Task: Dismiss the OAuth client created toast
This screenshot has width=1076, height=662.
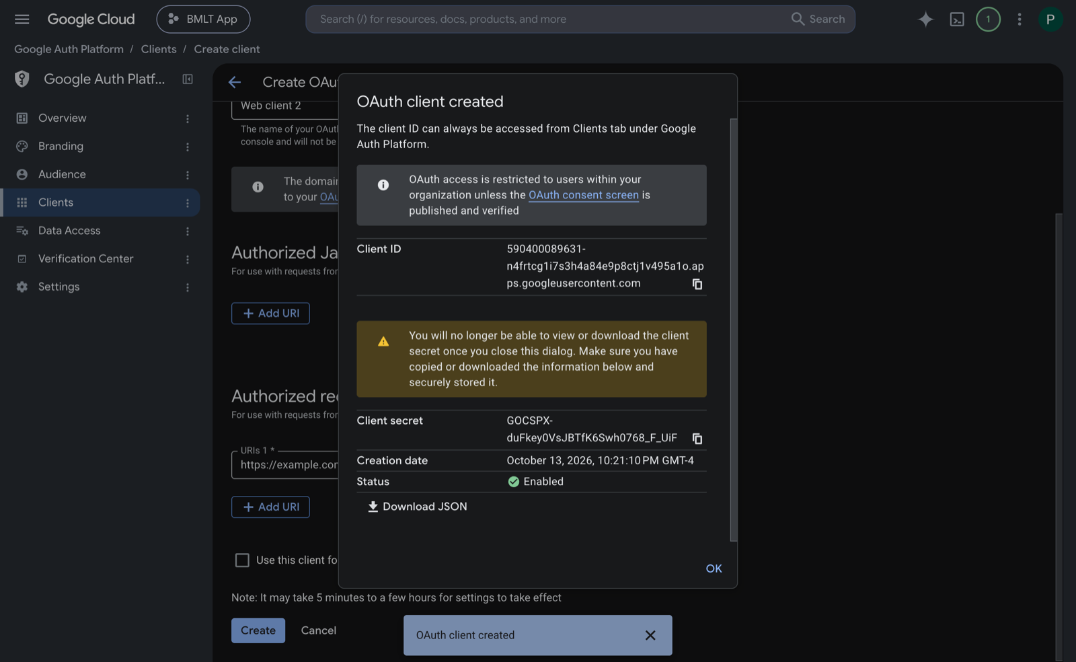Action: (x=650, y=635)
